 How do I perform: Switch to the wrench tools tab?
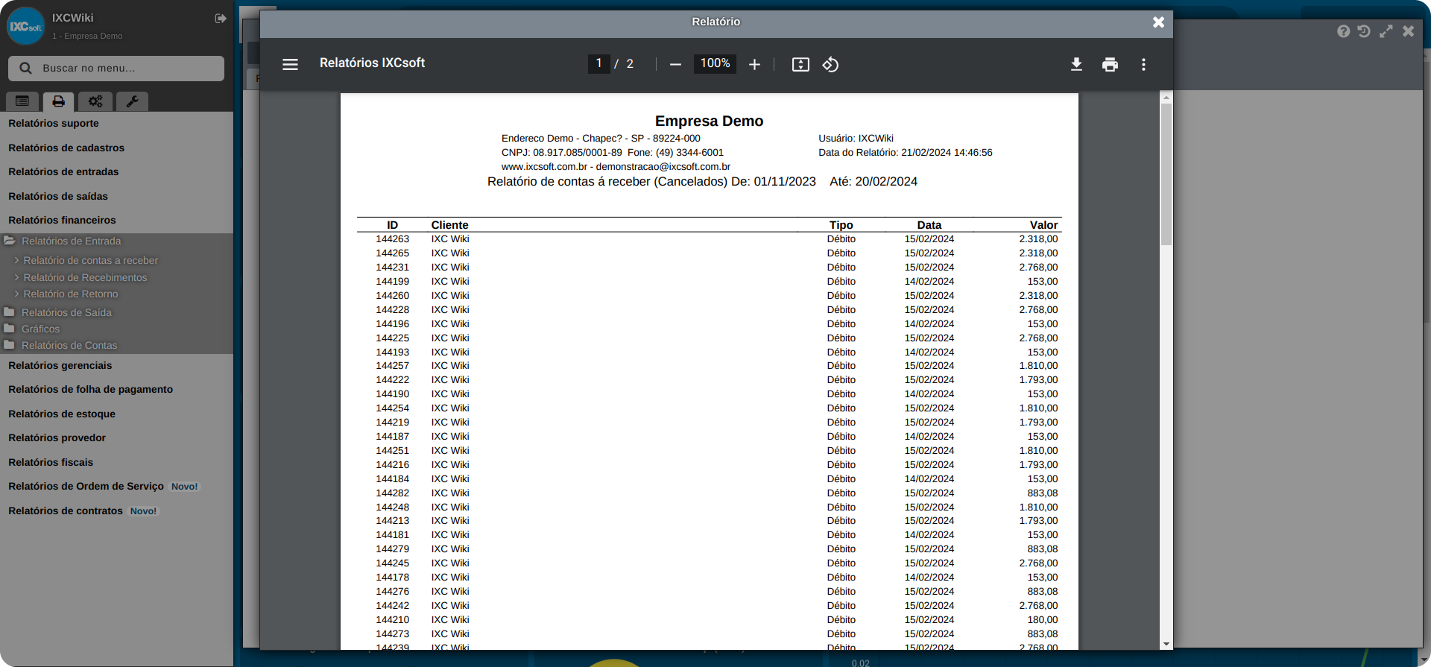tap(132, 101)
